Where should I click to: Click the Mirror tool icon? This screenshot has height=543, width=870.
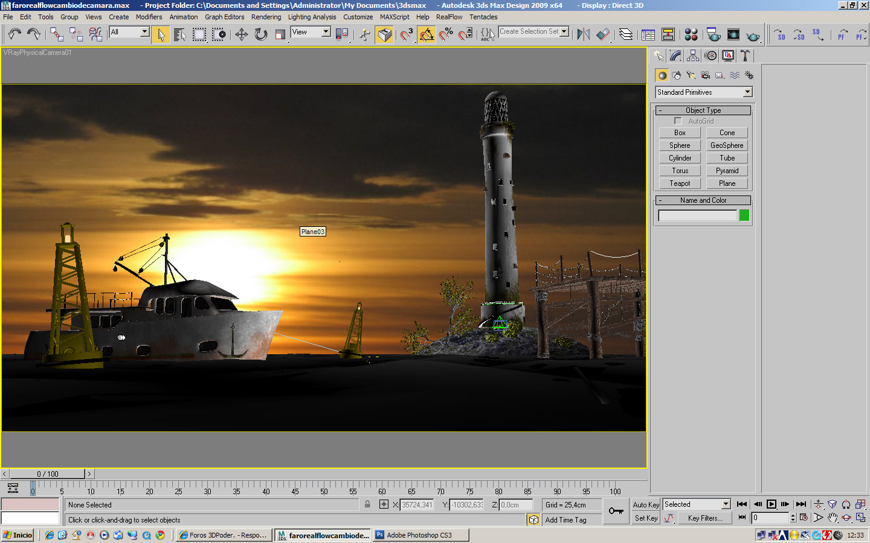pos(583,34)
